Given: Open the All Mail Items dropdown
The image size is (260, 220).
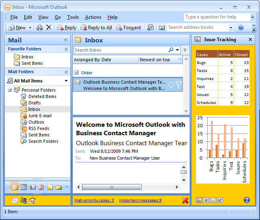Looking at the screenshot, I should pos(66,81).
